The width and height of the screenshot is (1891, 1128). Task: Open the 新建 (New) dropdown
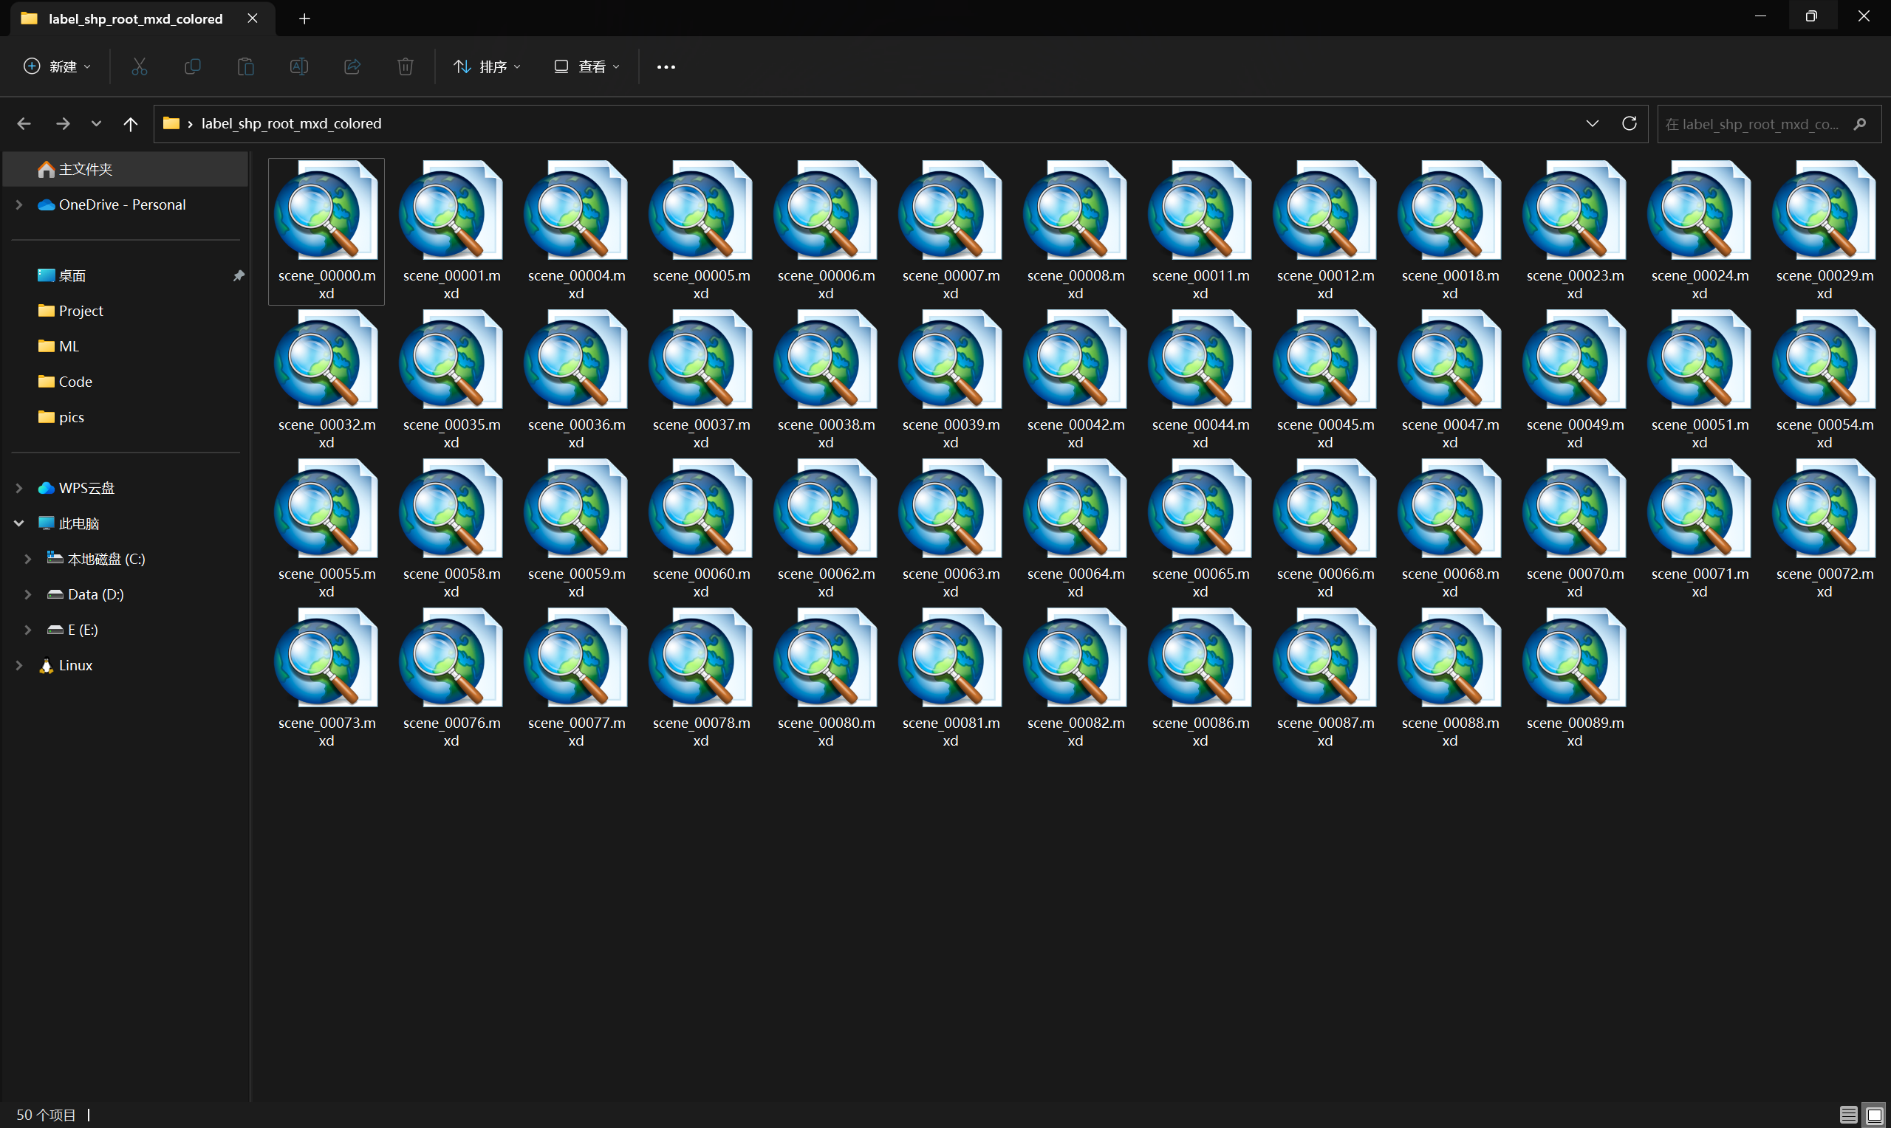[x=58, y=67]
